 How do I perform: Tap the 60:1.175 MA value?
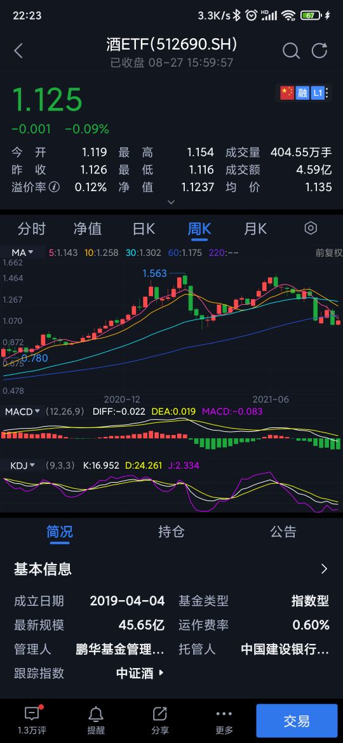(185, 253)
